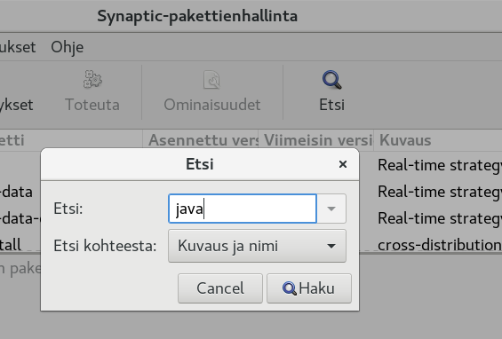
Task: Click the Cancel button
Action: (x=220, y=288)
